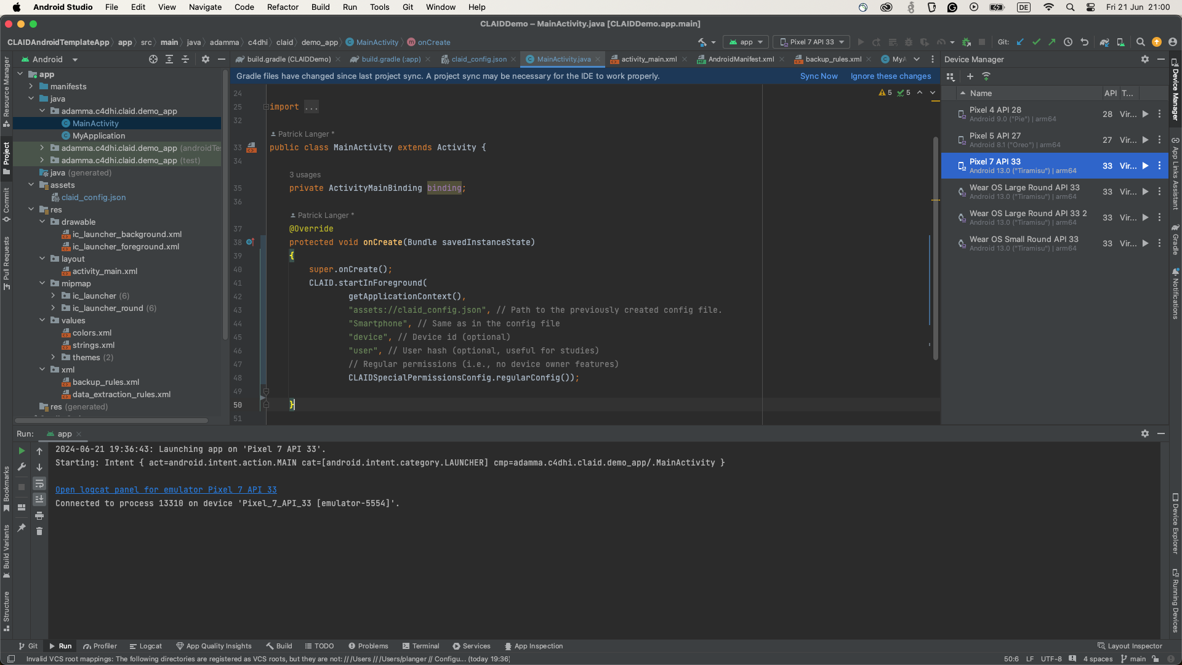This screenshot has height=665, width=1182.
Task: Toggle the Notifications side tab
Action: pyautogui.click(x=1175, y=294)
